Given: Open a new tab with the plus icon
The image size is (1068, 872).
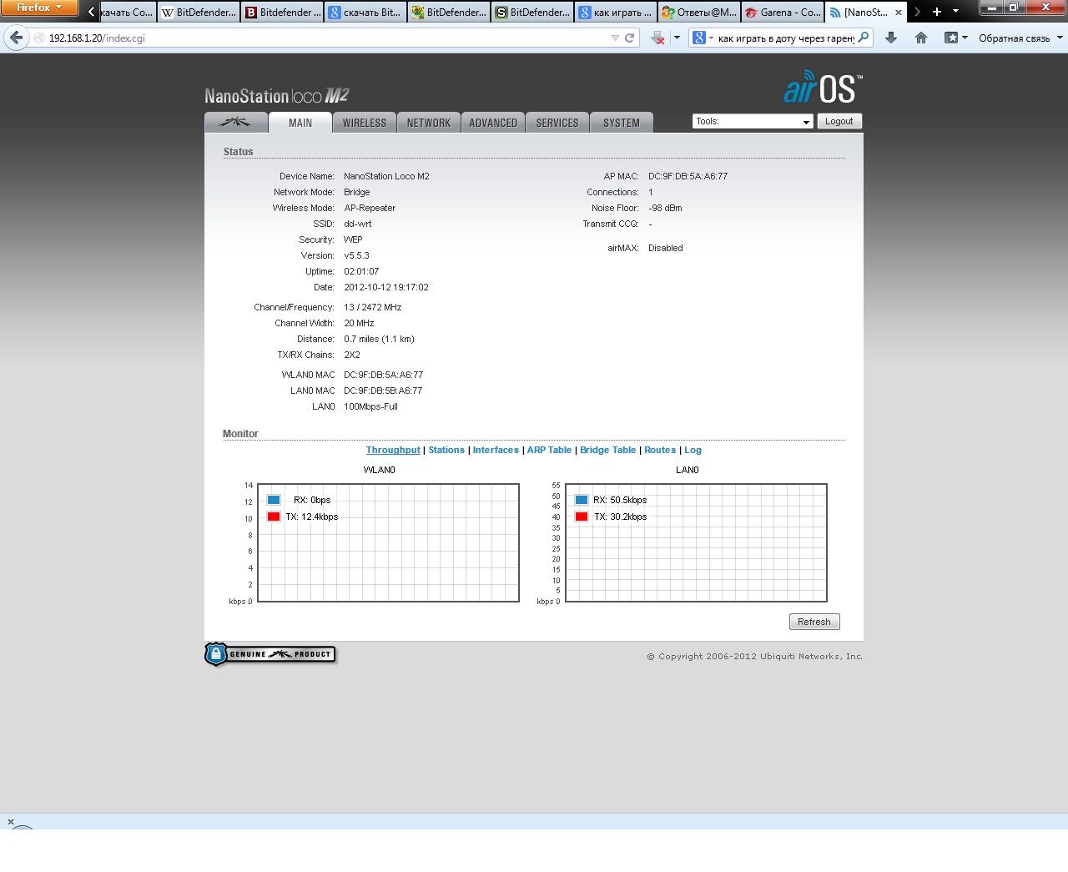Looking at the screenshot, I should (937, 12).
